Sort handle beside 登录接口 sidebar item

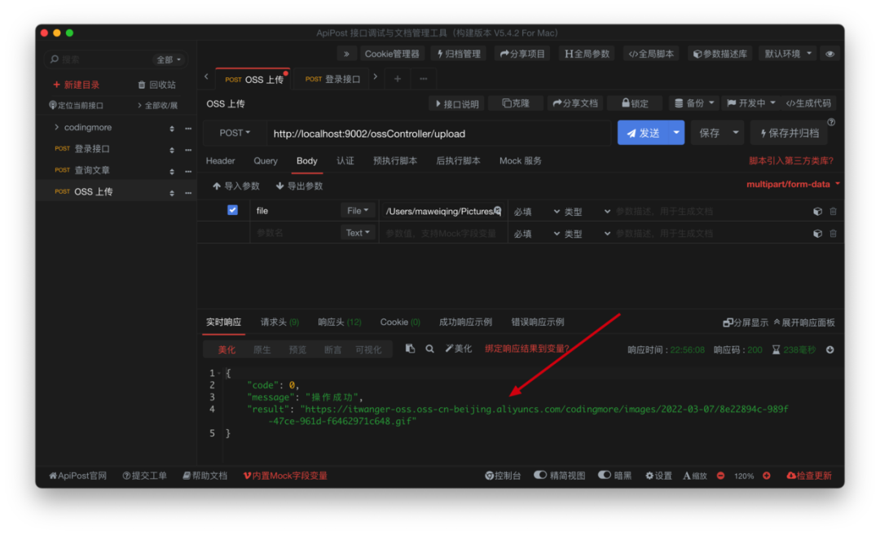[172, 151]
